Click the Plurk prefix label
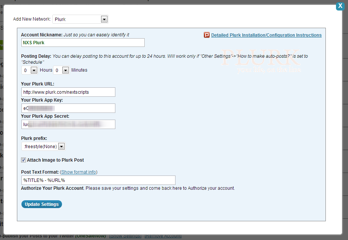This screenshot has width=348, height=240. tap(34, 138)
